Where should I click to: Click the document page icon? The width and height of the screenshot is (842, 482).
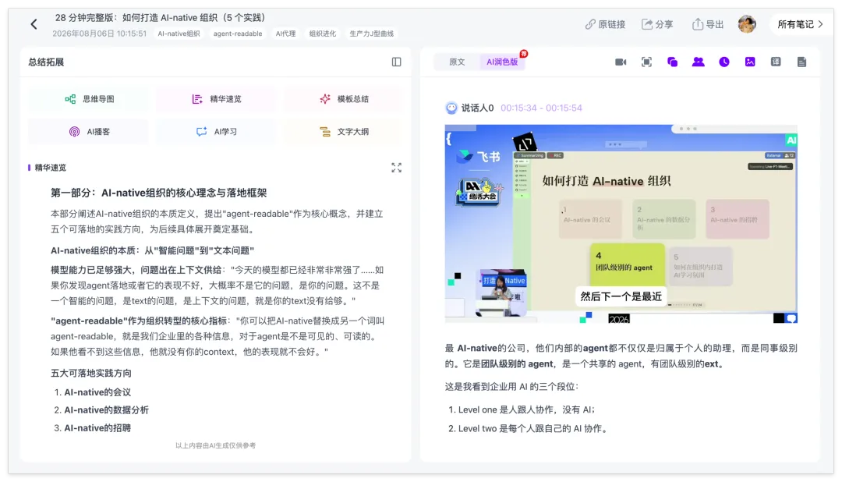click(x=801, y=62)
